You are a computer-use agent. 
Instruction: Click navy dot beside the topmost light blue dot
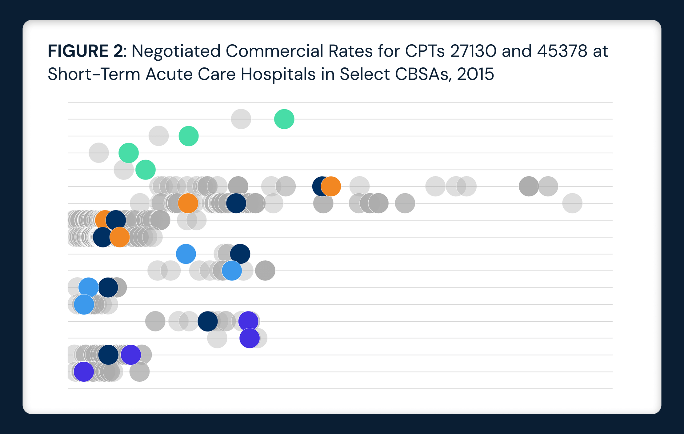(x=240, y=254)
